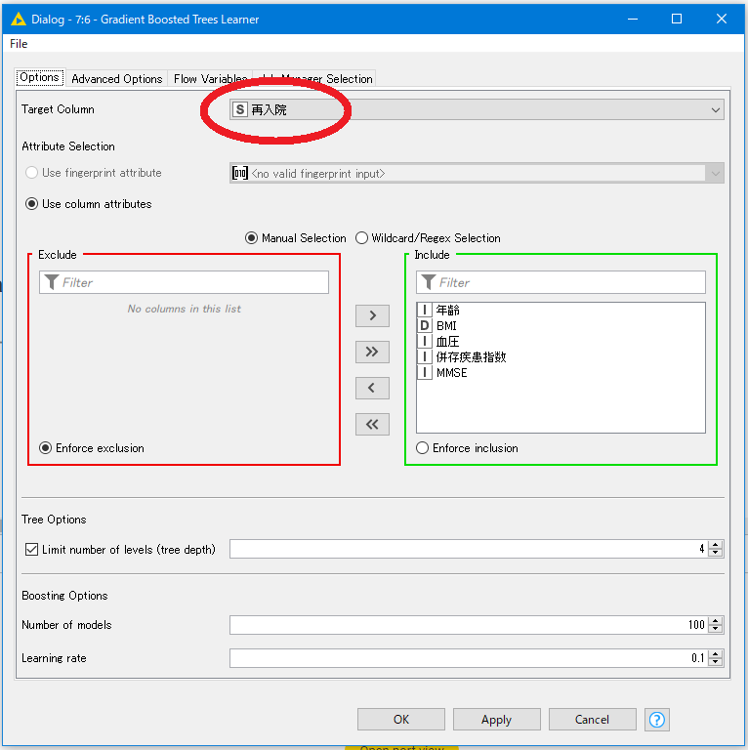The height and width of the screenshot is (750, 748).
Task: Click the OK button
Action: (x=400, y=720)
